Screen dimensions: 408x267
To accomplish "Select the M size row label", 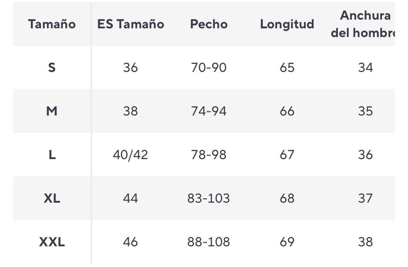I will [52, 111].
